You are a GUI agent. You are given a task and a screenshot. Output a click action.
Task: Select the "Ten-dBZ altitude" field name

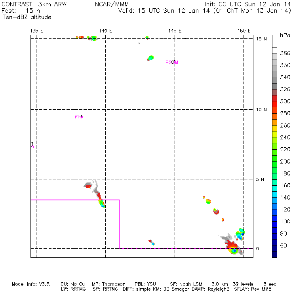click(x=27, y=17)
